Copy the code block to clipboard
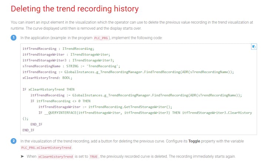The height and width of the screenshot is (166, 263). click(254, 47)
